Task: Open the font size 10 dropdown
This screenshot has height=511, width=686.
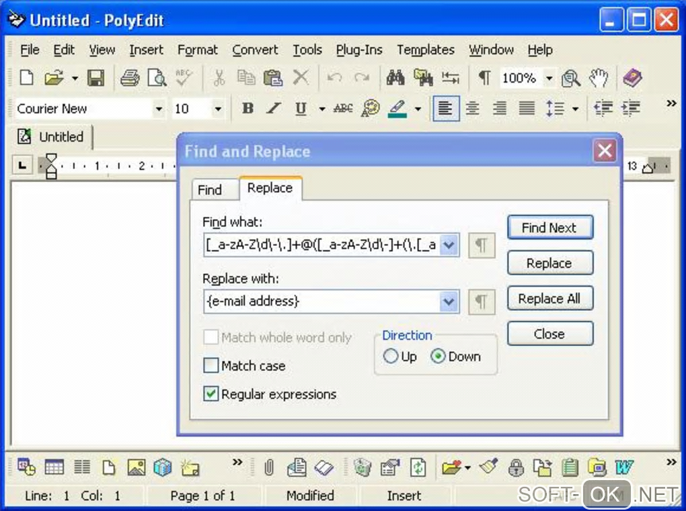Action: (218, 109)
